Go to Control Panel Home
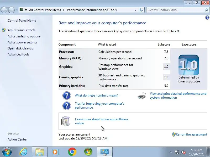The width and height of the screenshot is (210, 157). coord(22,21)
